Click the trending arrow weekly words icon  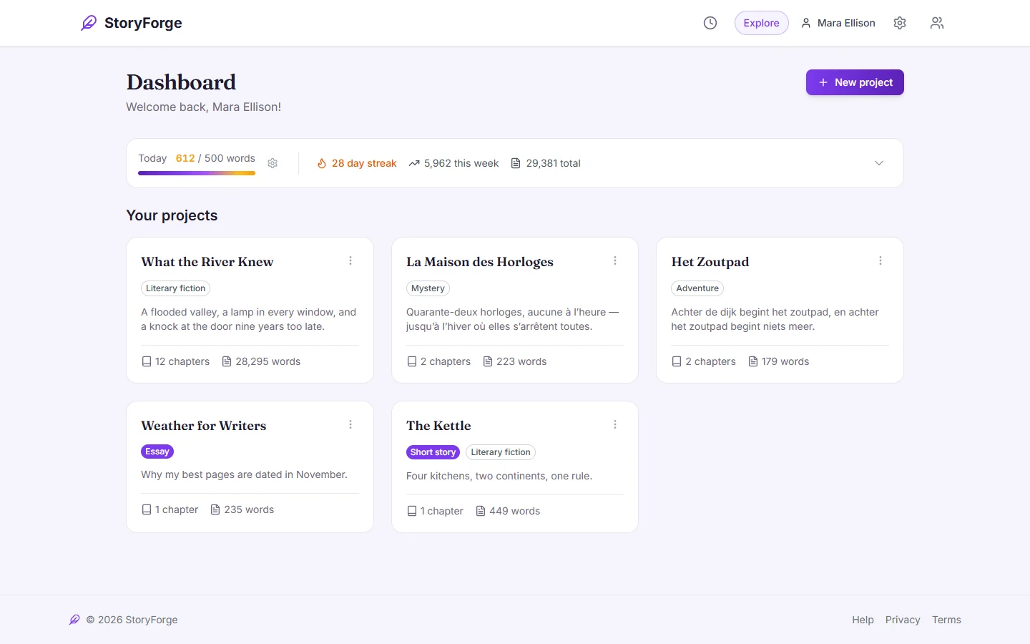coord(414,163)
